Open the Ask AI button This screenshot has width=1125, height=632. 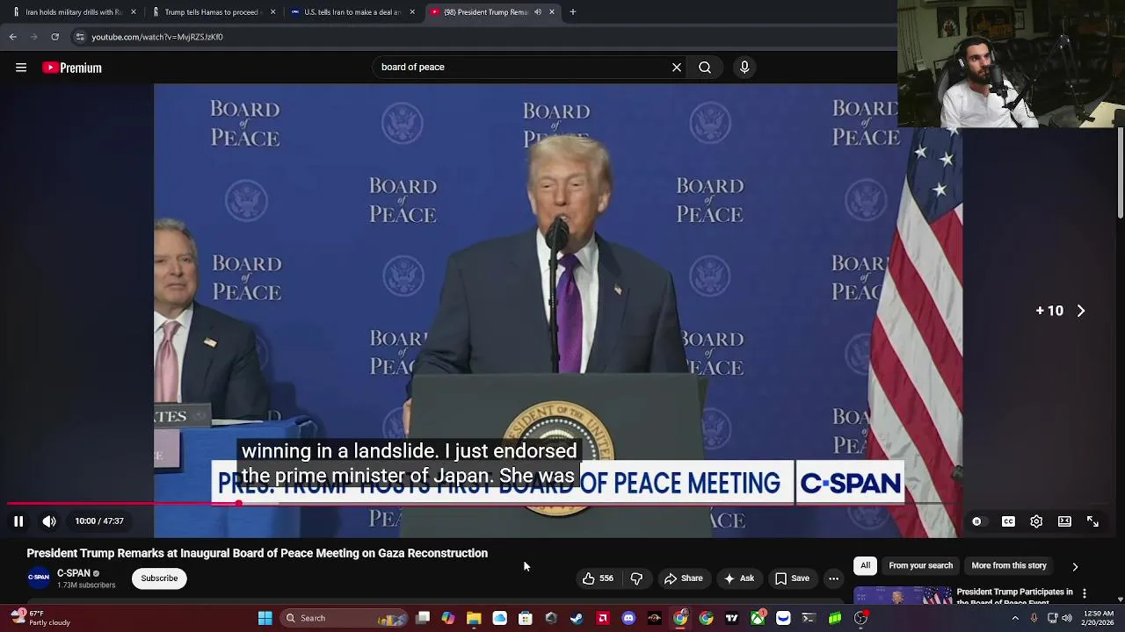[x=738, y=578]
